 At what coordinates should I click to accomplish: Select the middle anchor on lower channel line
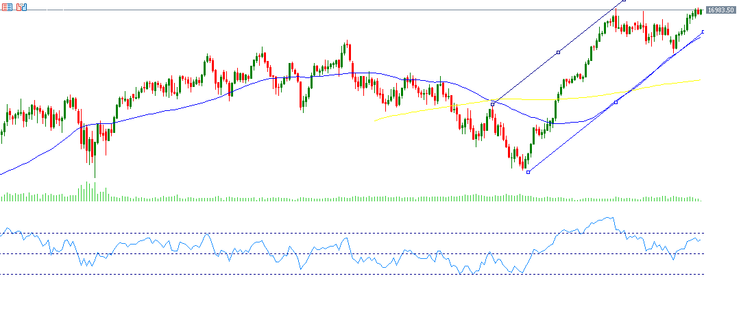click(x=616, y=102)
